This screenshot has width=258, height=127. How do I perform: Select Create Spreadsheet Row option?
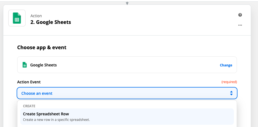[127, 116]
